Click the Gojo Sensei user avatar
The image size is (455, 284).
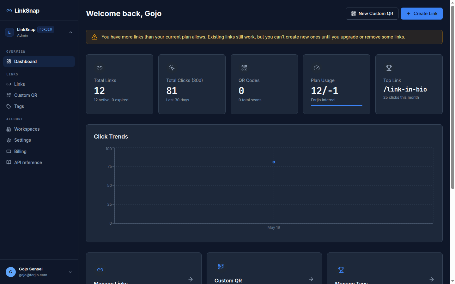pyautogui.click(x=11, y=272)
